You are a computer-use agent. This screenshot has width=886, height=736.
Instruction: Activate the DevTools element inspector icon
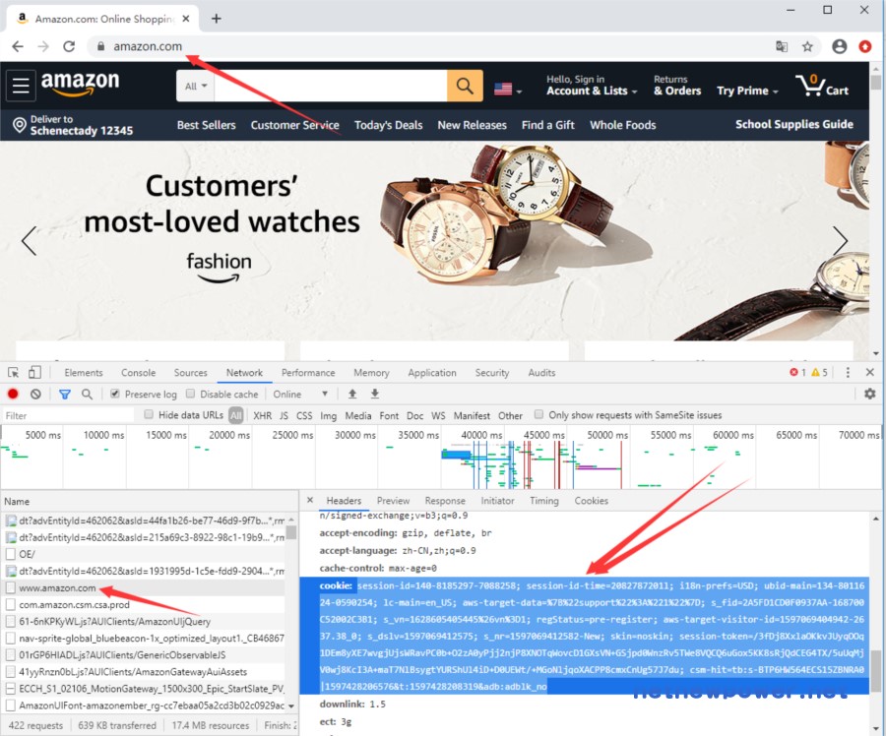(x=14, y=373)
